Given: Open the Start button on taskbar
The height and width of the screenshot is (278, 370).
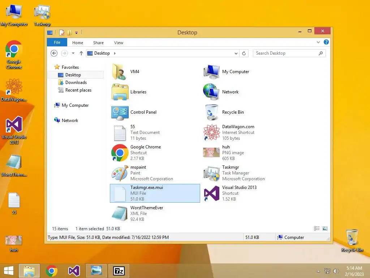Looking at the screenshot, I should click(9, 271).
